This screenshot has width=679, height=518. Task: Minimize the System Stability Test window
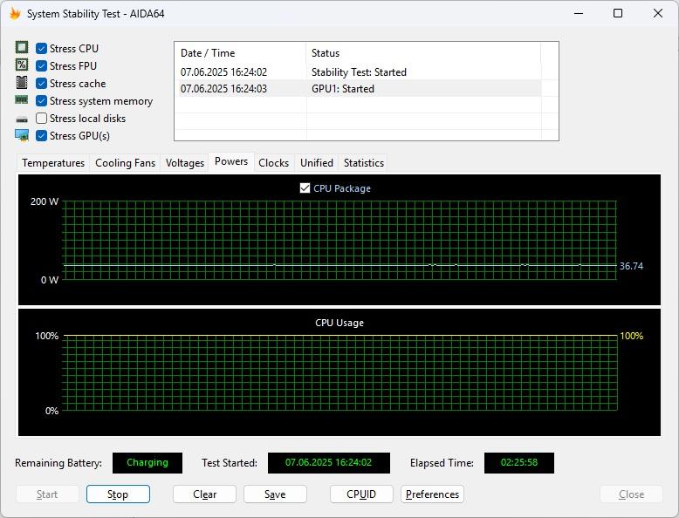coord(579,13)
